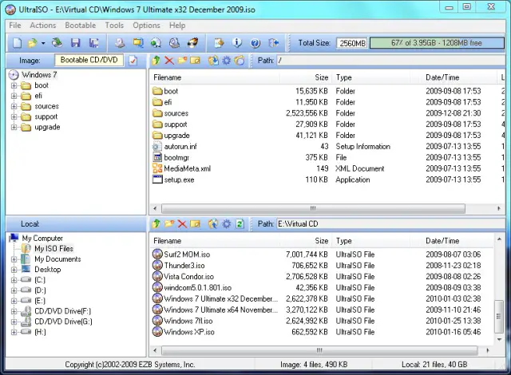This screenshot has height=375, width=511.
Task: Create new folder in the image pane toolbar
Action: pyautogui.click(x=182, y=60)
